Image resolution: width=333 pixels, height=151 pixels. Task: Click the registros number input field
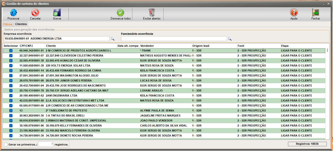(46, 144)
